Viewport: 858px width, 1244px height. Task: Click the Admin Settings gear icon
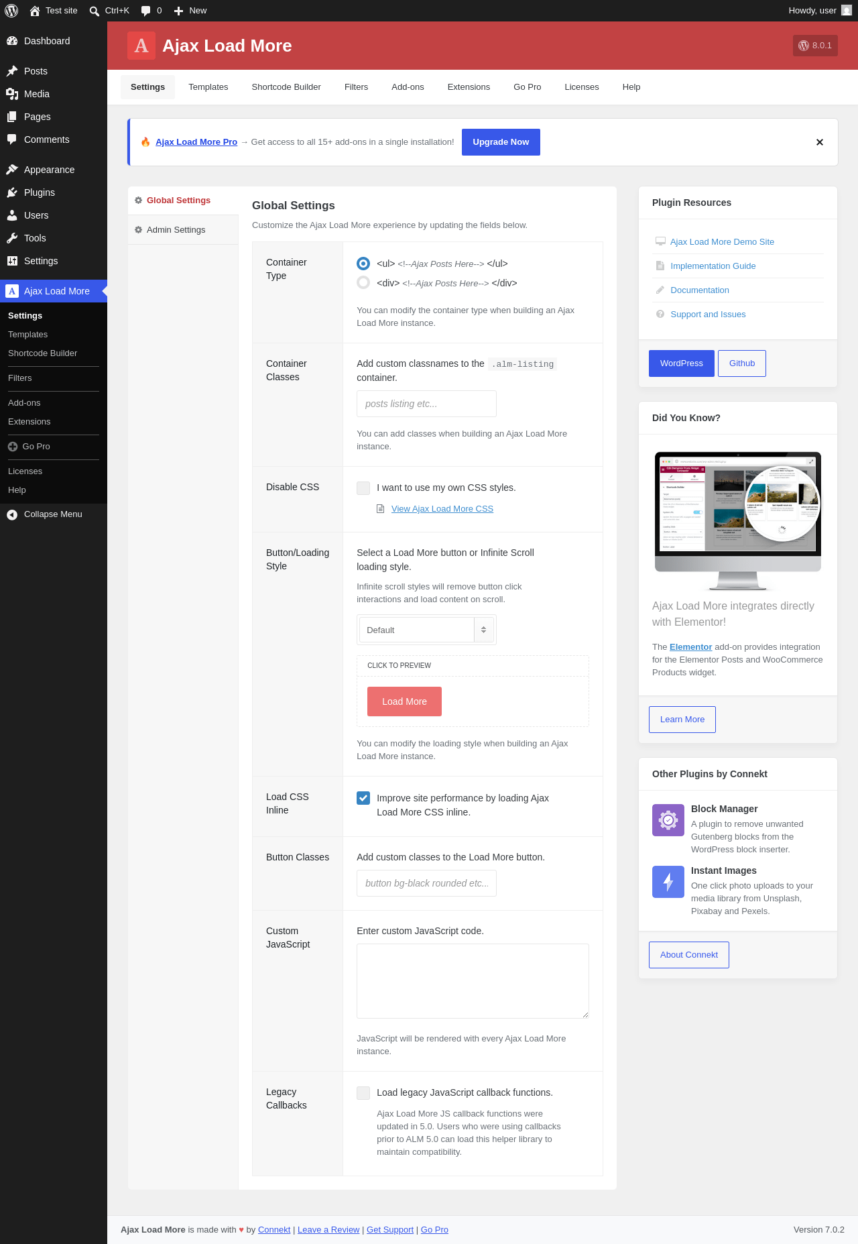pos(139,230)
